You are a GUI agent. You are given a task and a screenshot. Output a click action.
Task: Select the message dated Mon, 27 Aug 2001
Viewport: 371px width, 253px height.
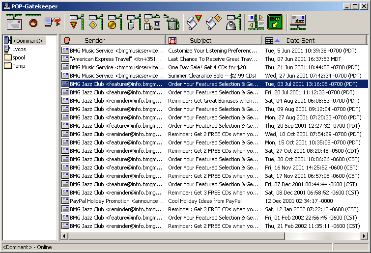pos(214,117)
